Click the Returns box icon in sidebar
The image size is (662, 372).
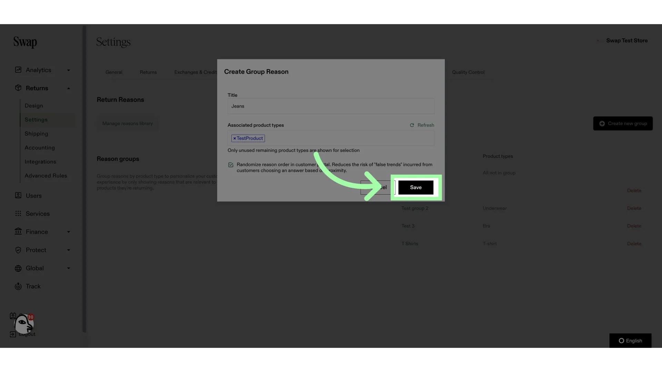point(18,88)
